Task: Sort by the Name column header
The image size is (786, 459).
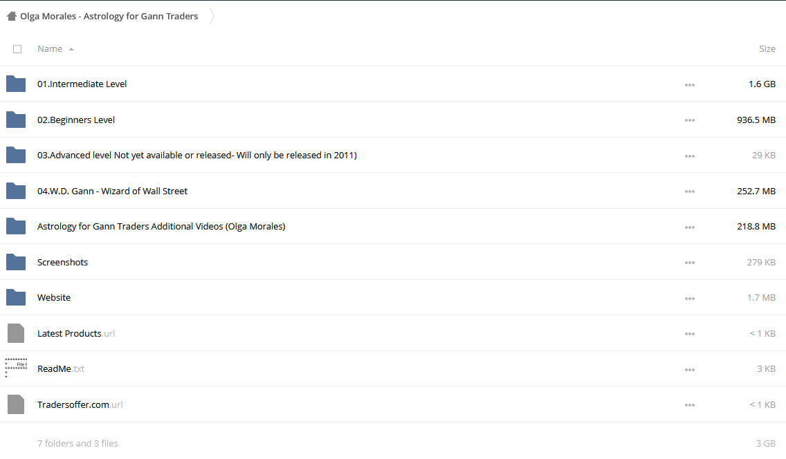Action: point(50,48)
